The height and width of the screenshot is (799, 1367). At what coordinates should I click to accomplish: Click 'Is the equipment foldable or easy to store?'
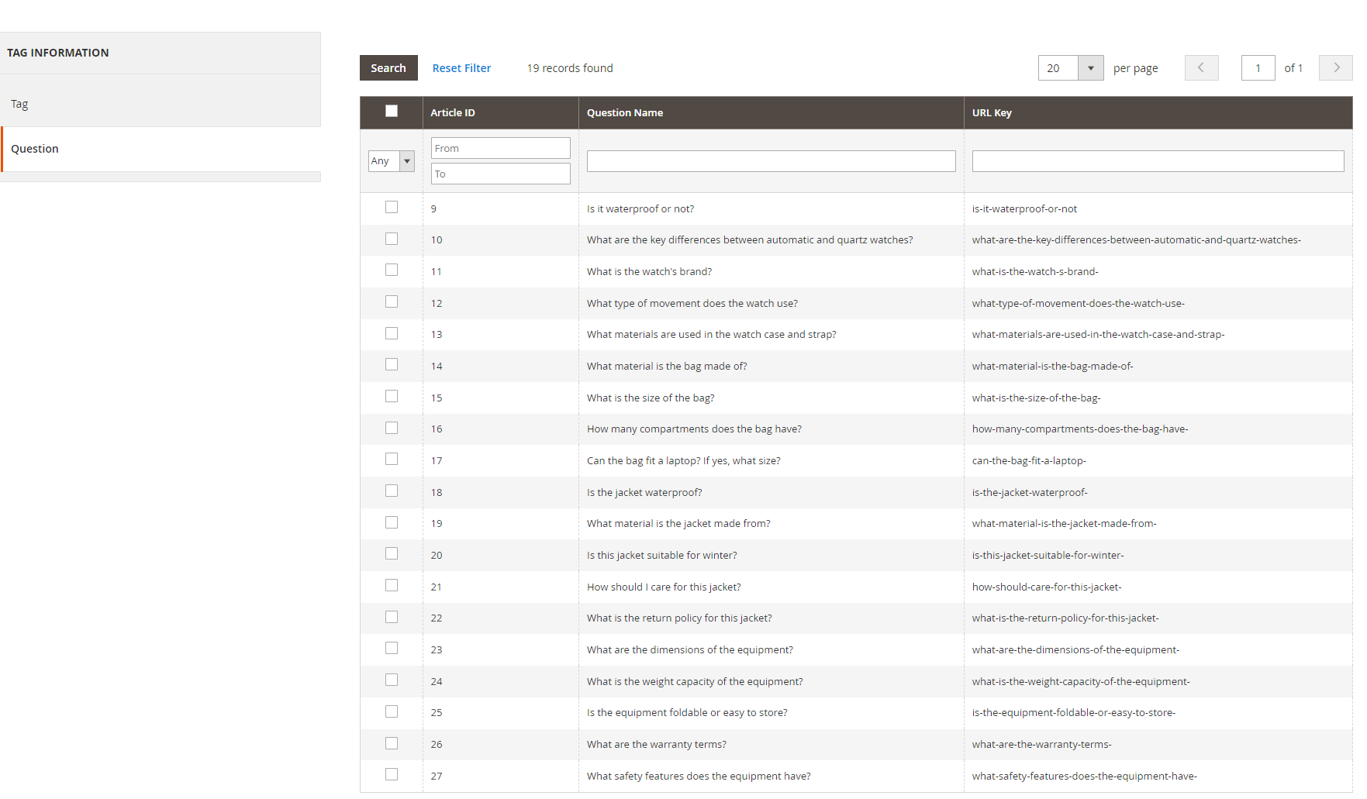click(x=687, y=712)
